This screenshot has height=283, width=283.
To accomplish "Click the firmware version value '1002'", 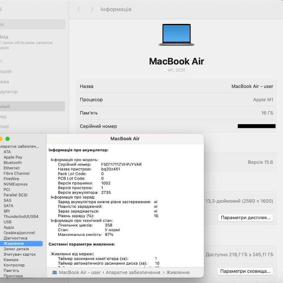I will 106,183.
